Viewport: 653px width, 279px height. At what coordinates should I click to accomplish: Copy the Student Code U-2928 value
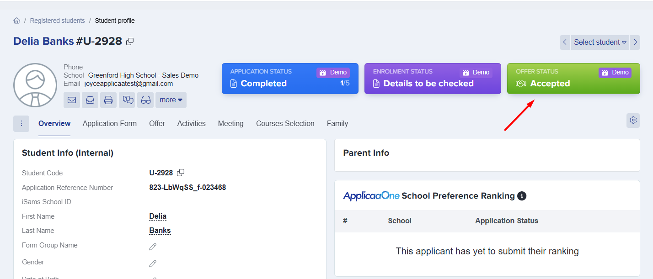click(x=181, y=173)
